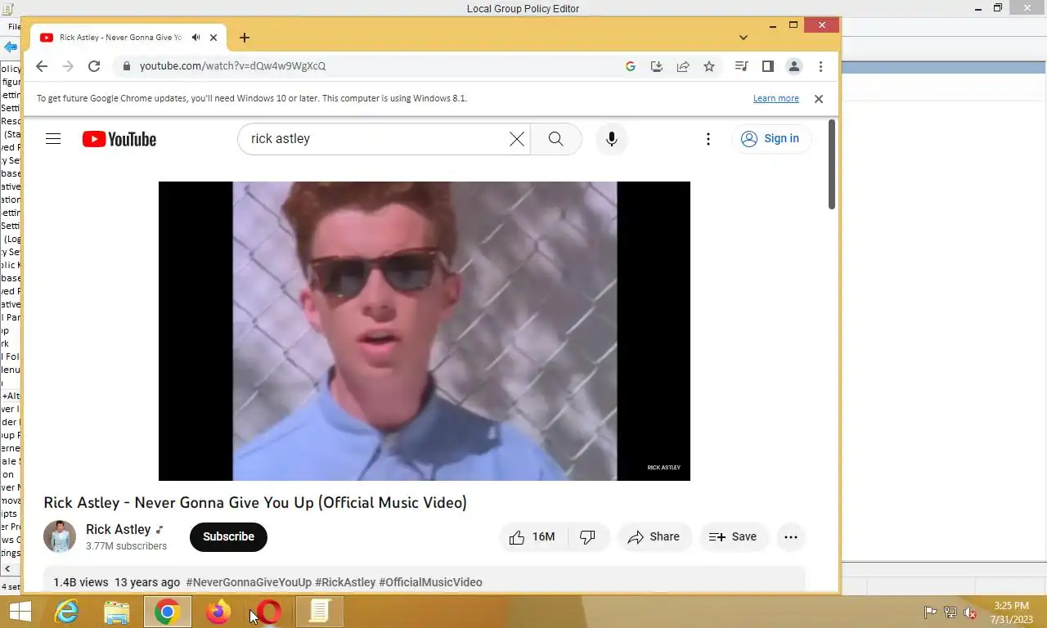Click left scroll arrow in Group Policy Editor
Screen dimensions: 1047x628
pos(7,568)
